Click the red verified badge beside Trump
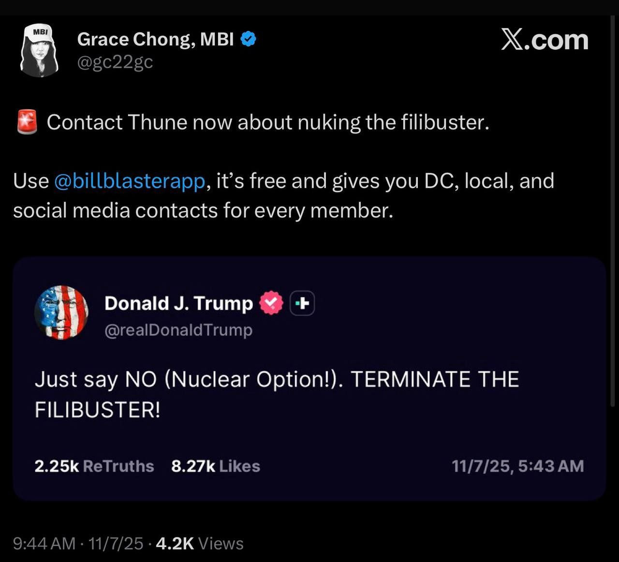 coord(271,303)
